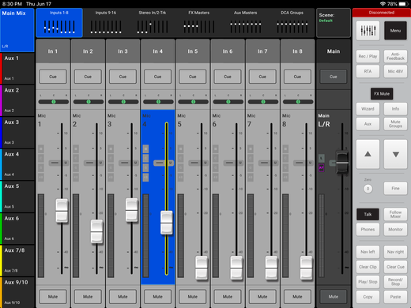The image size is (411, 308).
Task: Select the Main Mix L/R
Action: click(x=17, y=30)
